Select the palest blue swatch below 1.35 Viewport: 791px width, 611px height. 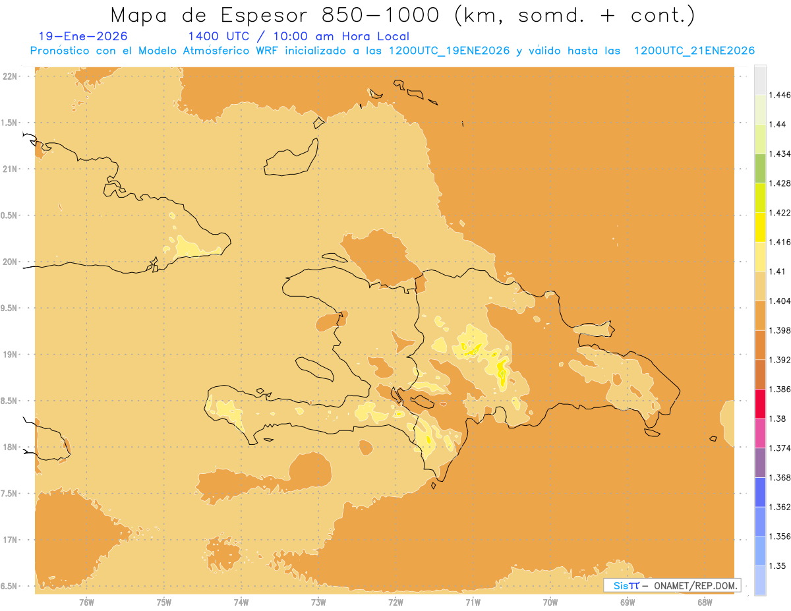760,581
